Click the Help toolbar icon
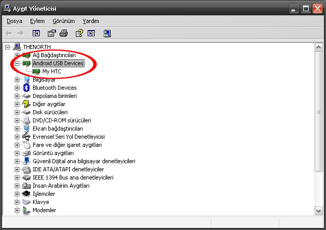The image size is (326, 230). click(x=79, y=33)
